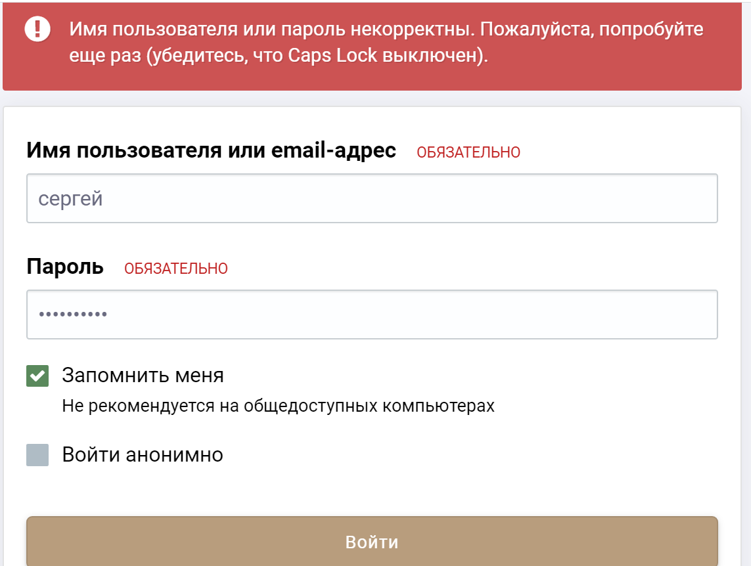Click "ОБЯЗАТЕЛЬНО" marker beside the username label
The width and height of the screenshot is (751, 566).
click(468, 153)
